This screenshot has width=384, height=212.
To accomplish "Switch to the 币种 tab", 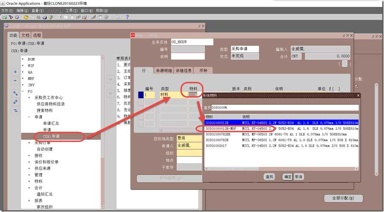I will coord(203,71).
